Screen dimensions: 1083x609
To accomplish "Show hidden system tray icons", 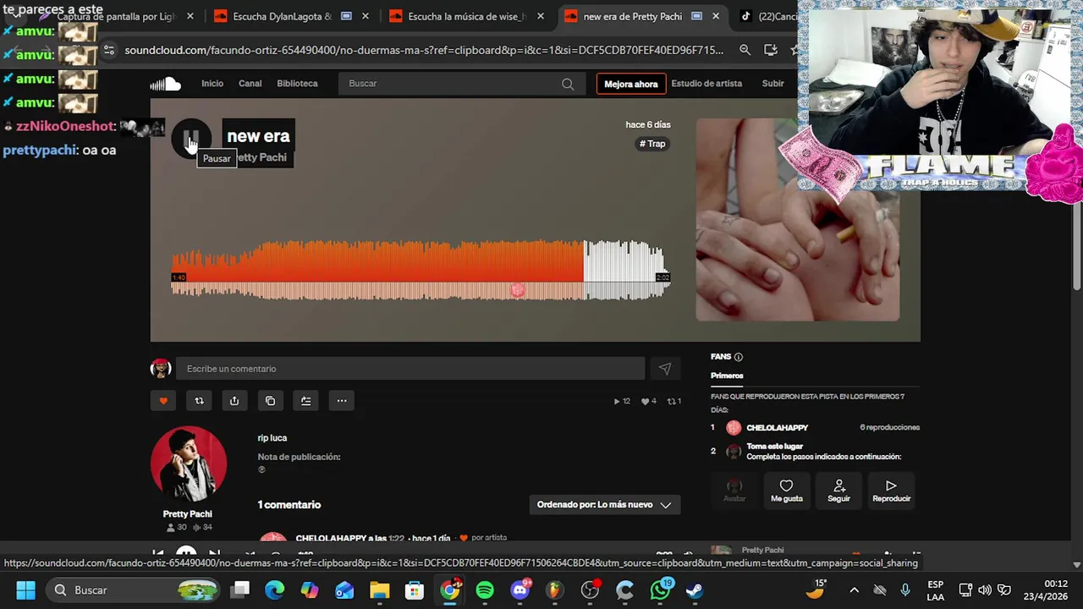I will (x=854, y=590).
